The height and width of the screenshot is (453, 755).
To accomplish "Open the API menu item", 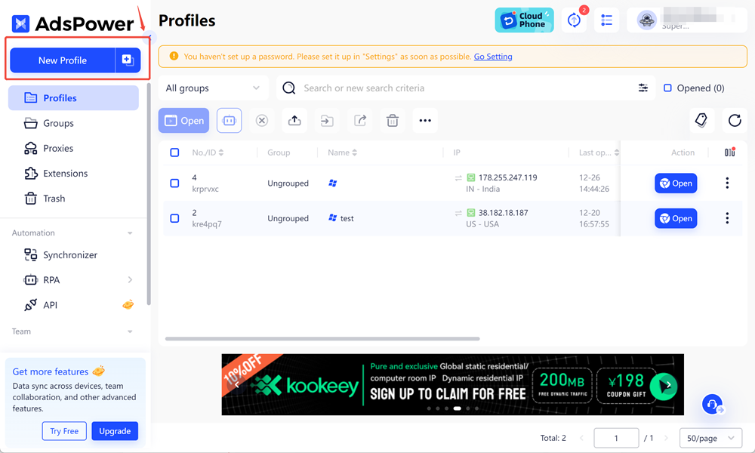I will [x=50, y=305].
